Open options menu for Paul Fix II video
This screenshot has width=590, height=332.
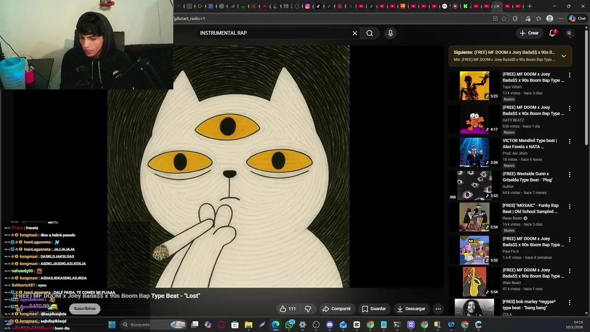tap(570, 239)
